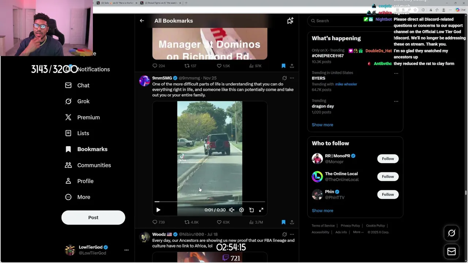Viewport: 468px width, 263px height.
Task: Share the Dominos post
Action: point(292,66)
